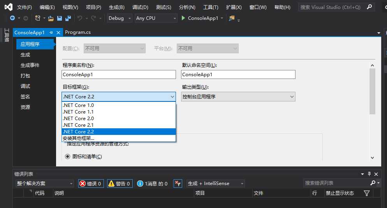Open the 生成(B) menu
387x208 pixels.
click(116, 7)
